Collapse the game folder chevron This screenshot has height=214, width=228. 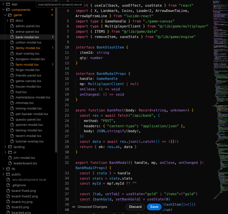point(5,15)
